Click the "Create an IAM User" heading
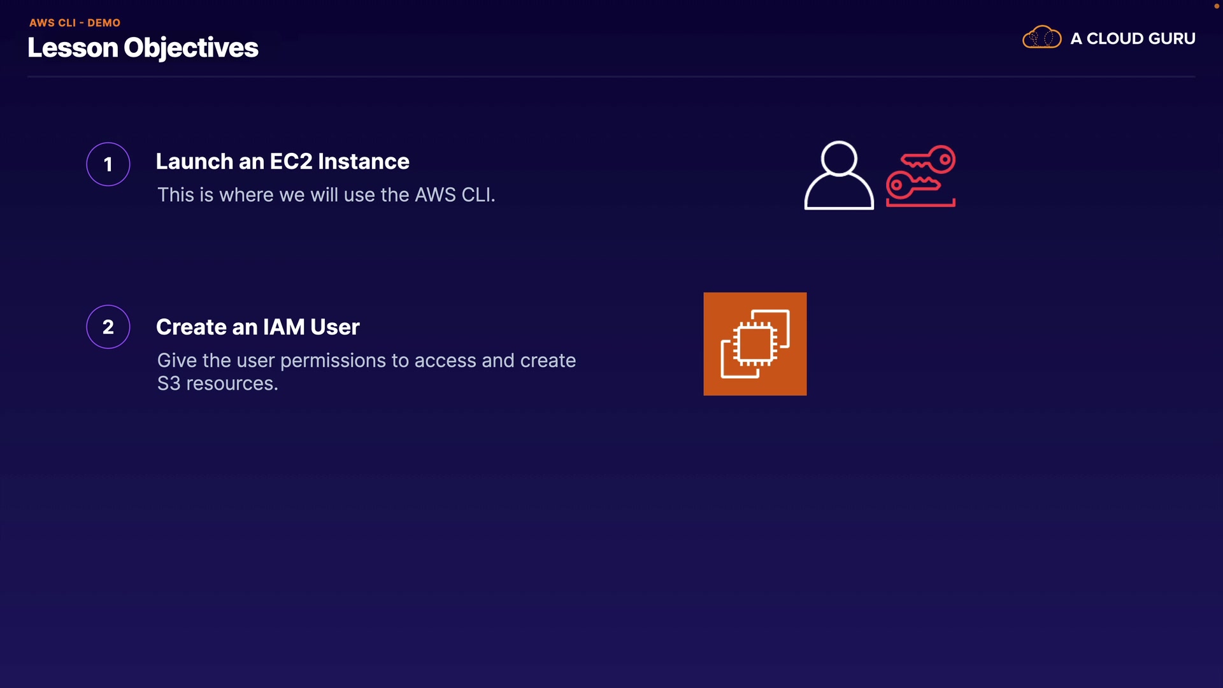Screen dimensions: 1223x688 click(257, 327)
